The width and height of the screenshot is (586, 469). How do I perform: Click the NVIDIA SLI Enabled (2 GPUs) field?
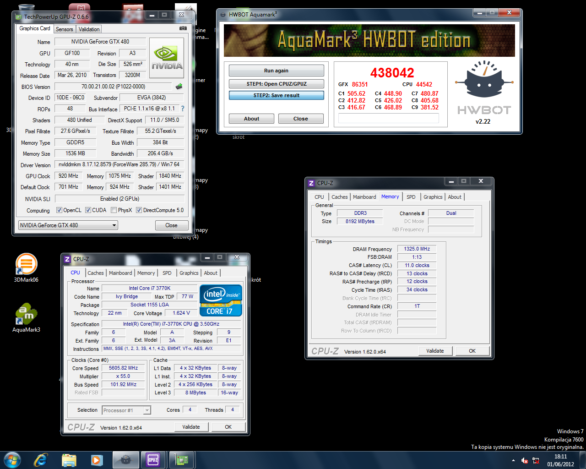[x=120, y=199]
